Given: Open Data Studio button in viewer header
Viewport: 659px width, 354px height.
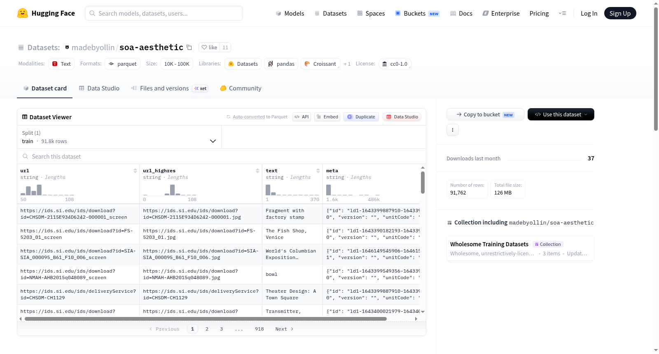Looking at the screenshot, I should [402, 117].
